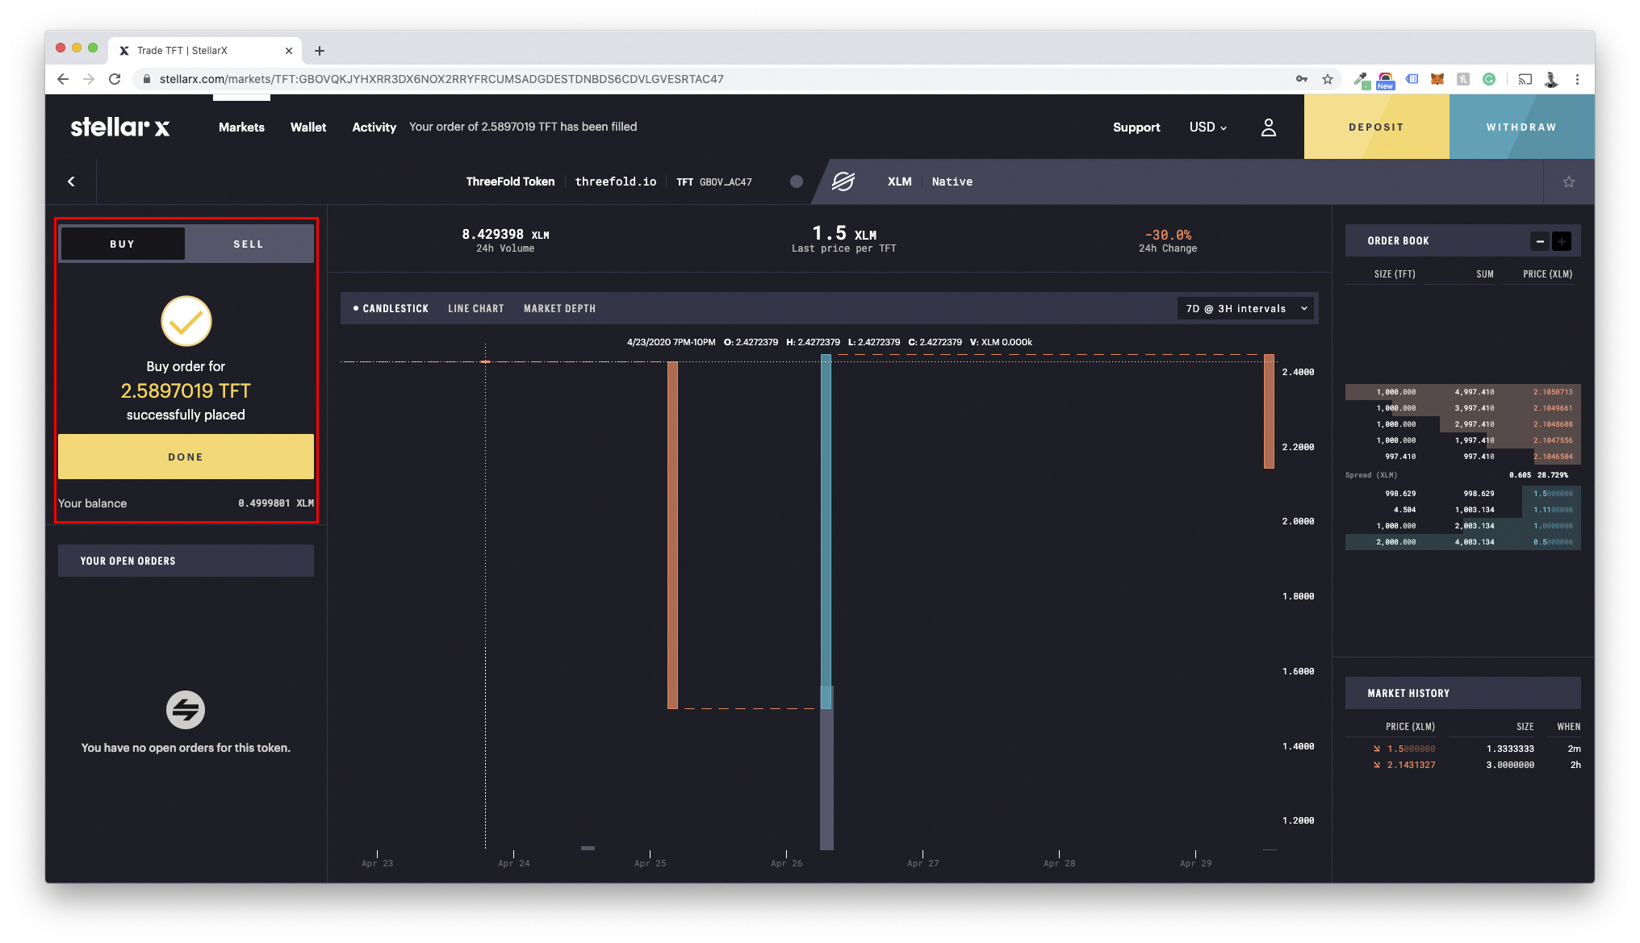The width and height of the screenshot is (1640, 943).
Task: Open the eyedropper color picker extension
Action: tap(1362, 79)
